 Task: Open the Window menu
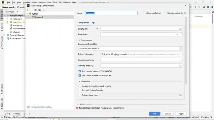[x=67, y=2]
